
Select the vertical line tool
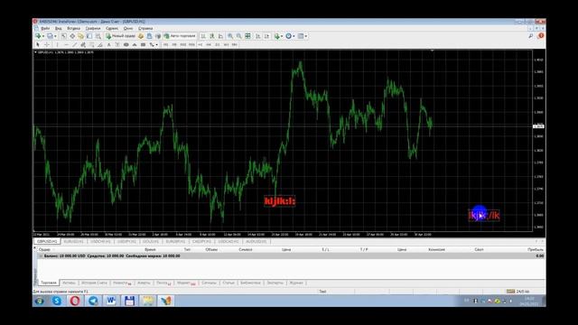point(57,44)
